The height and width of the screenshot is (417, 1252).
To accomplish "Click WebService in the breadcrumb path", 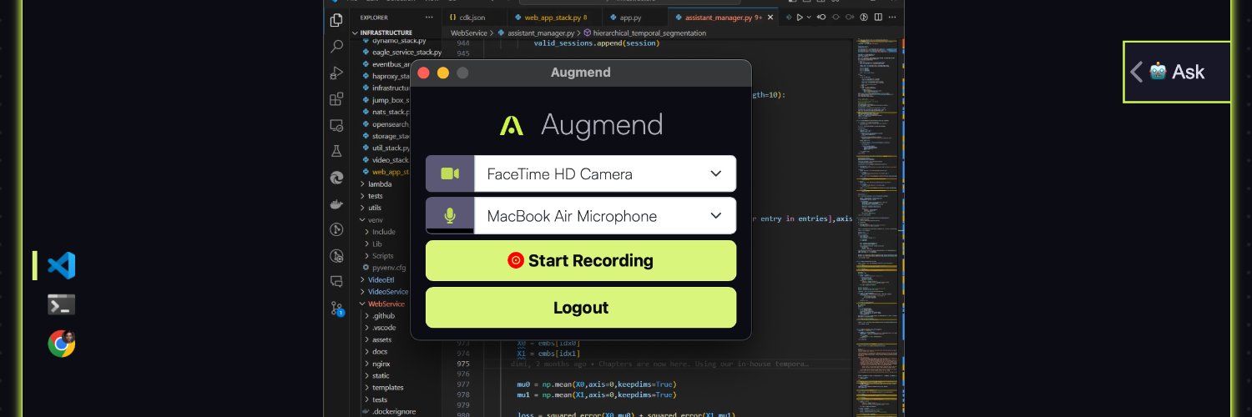I will point(469,33).
